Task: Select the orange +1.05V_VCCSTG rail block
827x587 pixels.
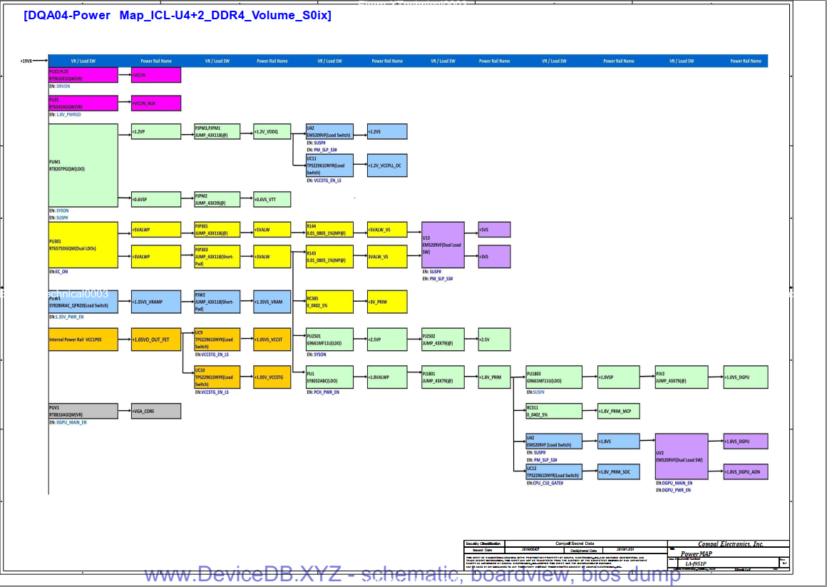Action: (272, 377)
